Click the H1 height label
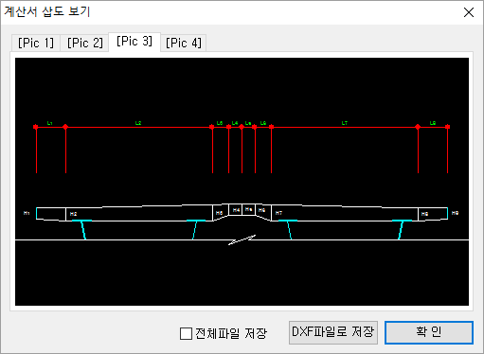 point(27,213)
